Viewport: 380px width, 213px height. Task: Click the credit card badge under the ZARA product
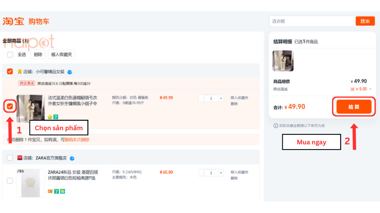[x=50, y=191]
